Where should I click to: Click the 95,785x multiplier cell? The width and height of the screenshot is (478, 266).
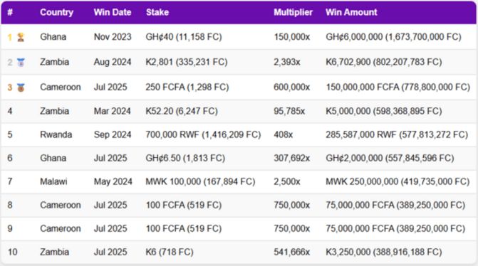point(289,111)
